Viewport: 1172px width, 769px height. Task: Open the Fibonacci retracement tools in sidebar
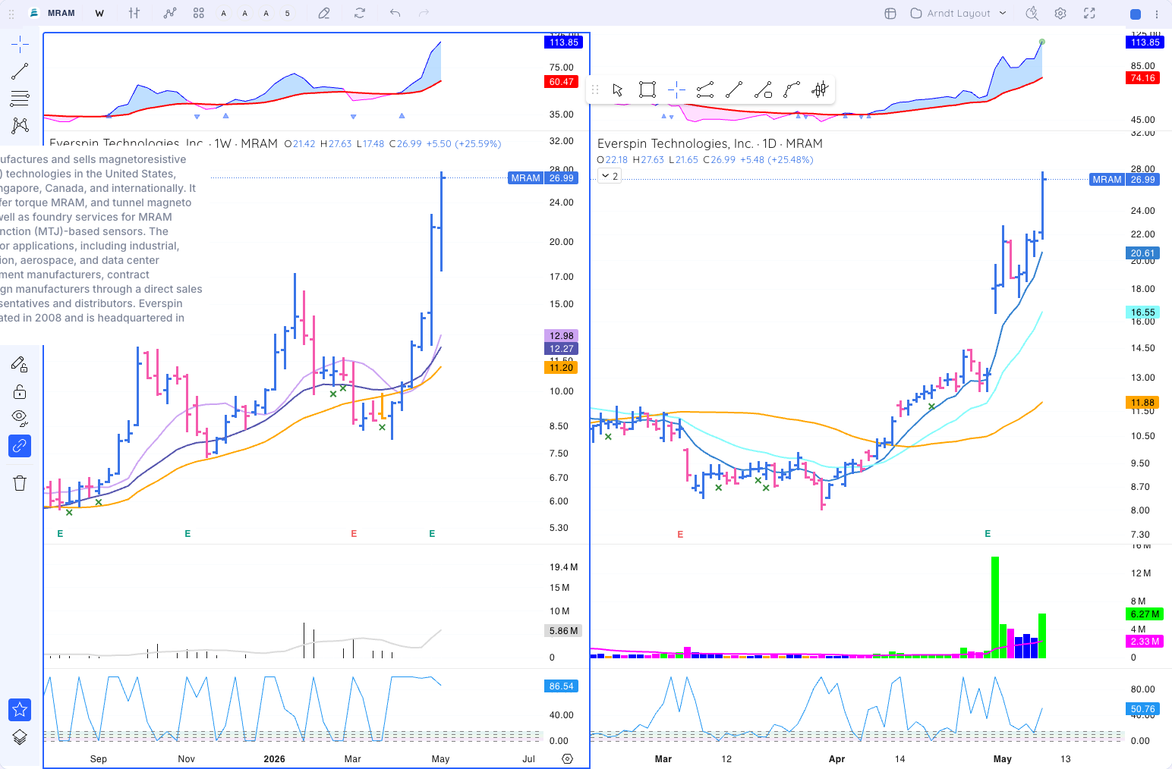pos(20,99)
